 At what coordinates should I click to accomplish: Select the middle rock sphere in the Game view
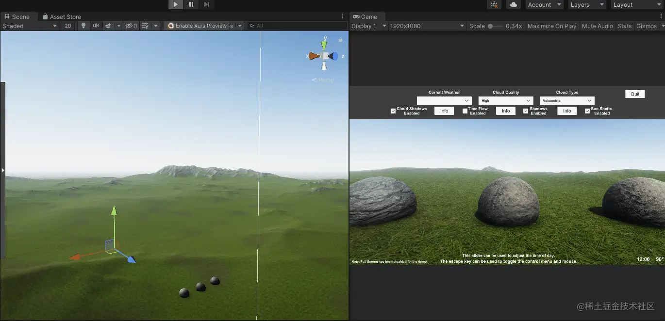click(x=508, y=202)
